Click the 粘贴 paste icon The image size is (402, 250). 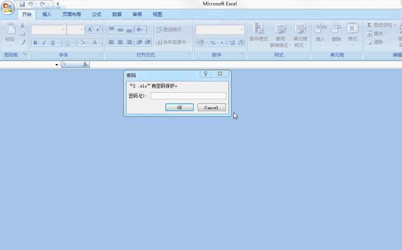(10, 29)
